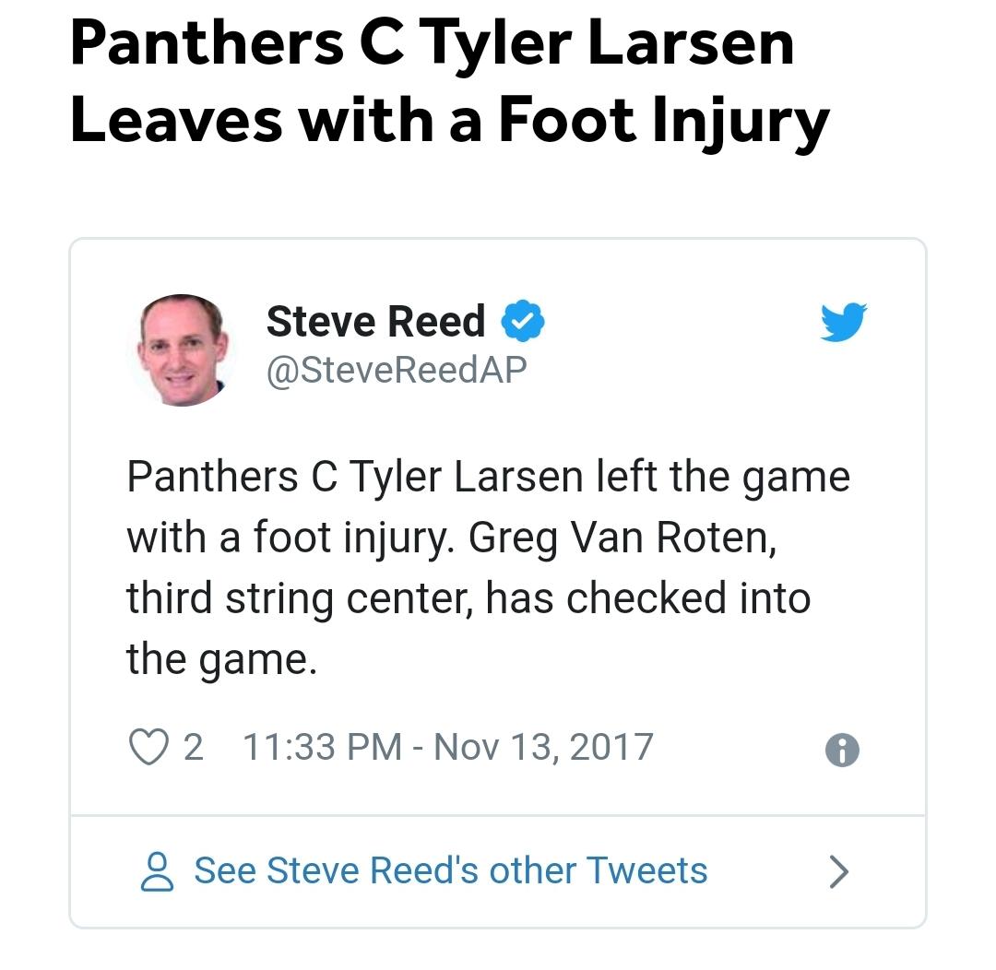Image resolution: width=996 pixels, height=970 pixels.
Task: Like the tweet with the heart icon
Action: coord(146,747)
